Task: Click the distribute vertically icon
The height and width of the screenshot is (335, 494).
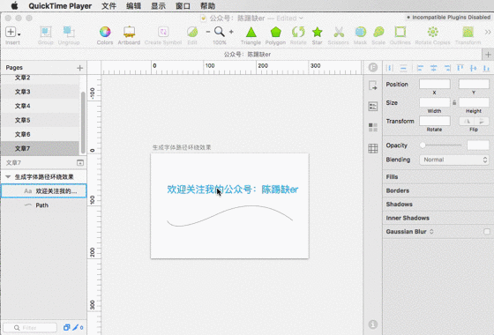Action: coord(403,68)
